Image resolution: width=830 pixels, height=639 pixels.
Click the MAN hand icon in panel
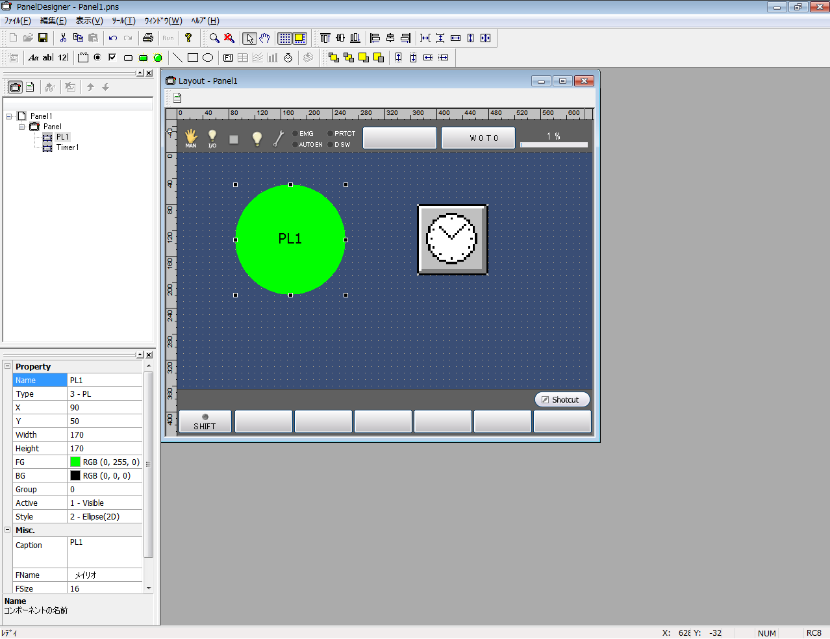(x=191, y=138)
